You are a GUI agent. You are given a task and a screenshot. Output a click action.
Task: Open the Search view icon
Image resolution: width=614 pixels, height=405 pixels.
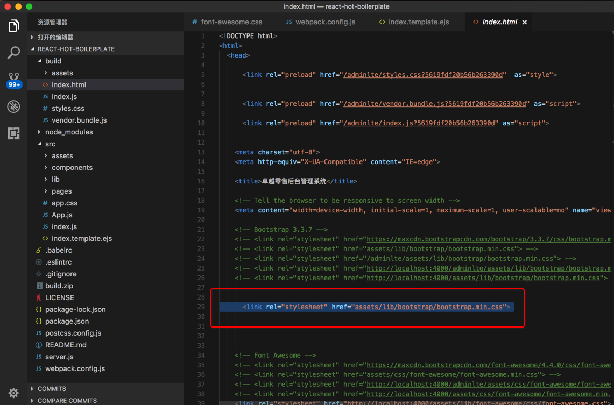click(13, 52)
